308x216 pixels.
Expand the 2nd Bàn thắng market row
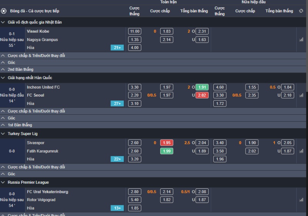(x=3, y=69)
